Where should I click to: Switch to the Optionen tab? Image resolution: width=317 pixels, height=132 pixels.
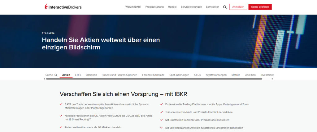tap(91, 75)
